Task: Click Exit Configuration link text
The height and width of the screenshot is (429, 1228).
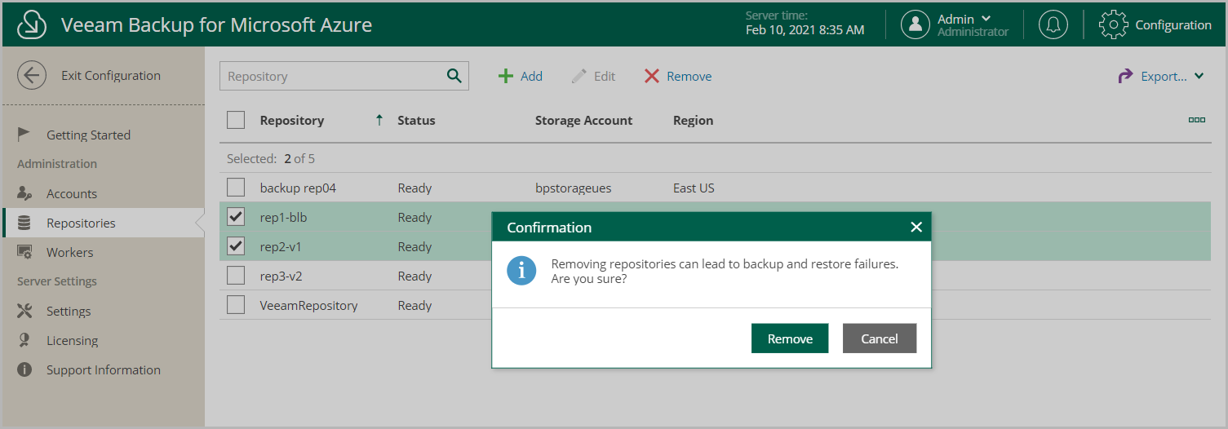Action: pos(111,75)
